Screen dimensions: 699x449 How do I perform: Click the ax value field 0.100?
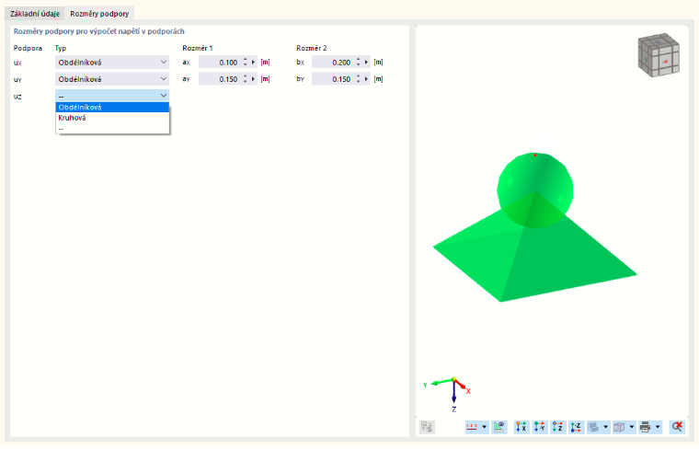(x=219, y=63)
